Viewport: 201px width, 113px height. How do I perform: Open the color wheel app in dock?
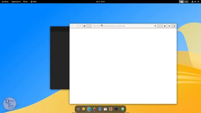[x=95, y=109]
